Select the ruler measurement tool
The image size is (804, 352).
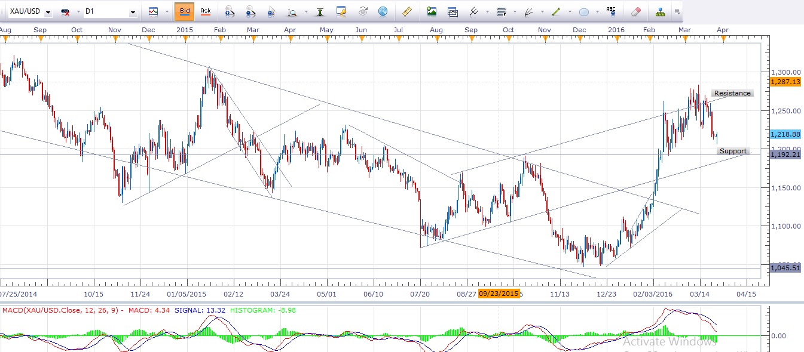(407, 11)
